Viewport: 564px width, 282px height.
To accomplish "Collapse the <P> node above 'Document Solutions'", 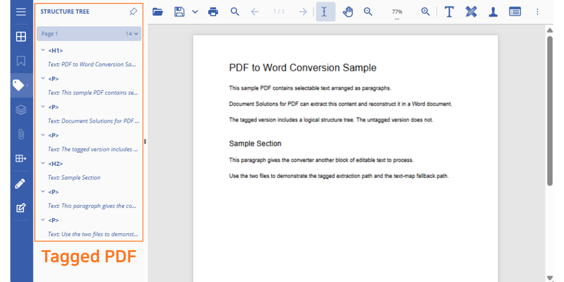I will 43,106.
